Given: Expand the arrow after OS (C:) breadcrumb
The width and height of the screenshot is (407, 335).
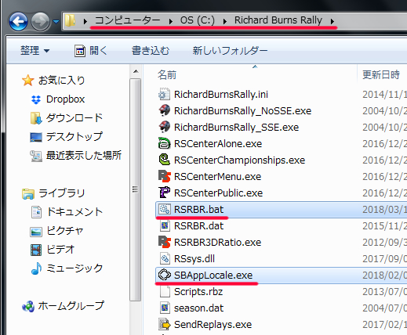Looking at the screenshot, I should coord(225,21).
